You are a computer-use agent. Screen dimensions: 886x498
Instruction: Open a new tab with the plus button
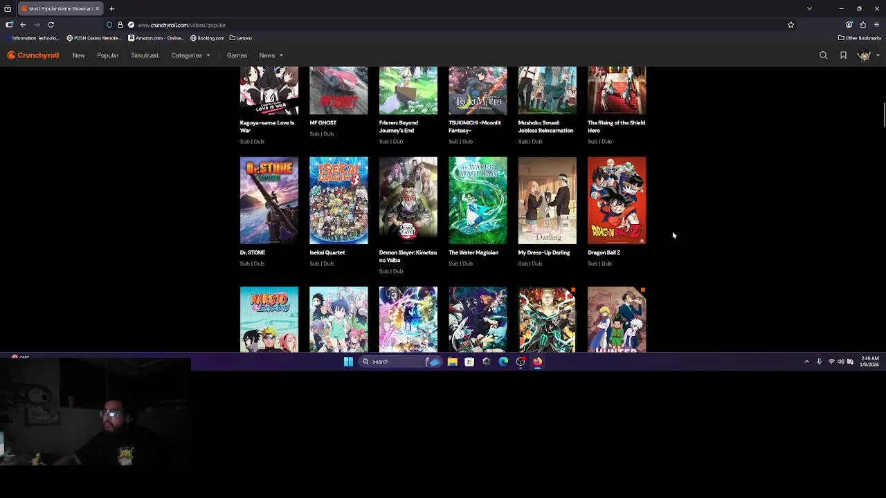tap(111, 8)
